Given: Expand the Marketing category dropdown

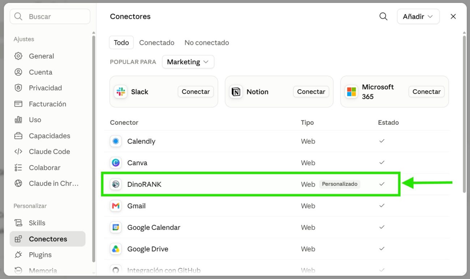Looking at the screenshot, I should point(188,62).
